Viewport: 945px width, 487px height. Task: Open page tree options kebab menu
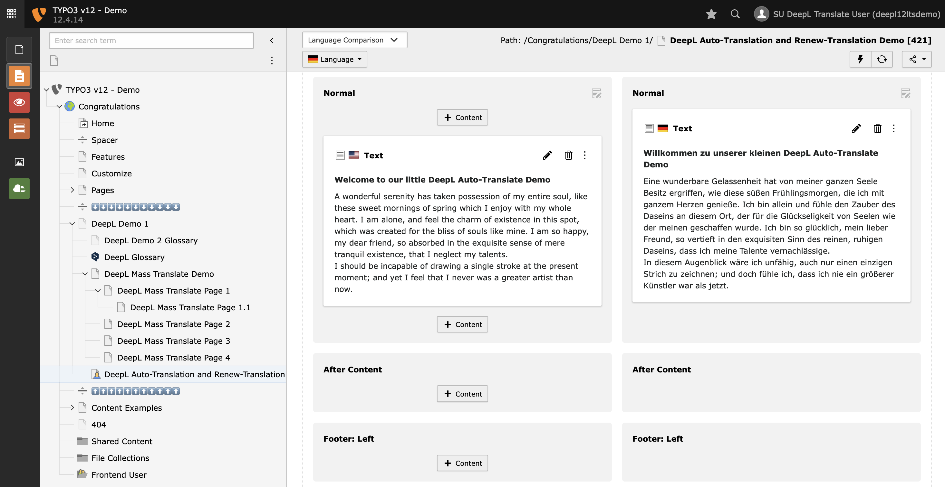click(272, 61)
